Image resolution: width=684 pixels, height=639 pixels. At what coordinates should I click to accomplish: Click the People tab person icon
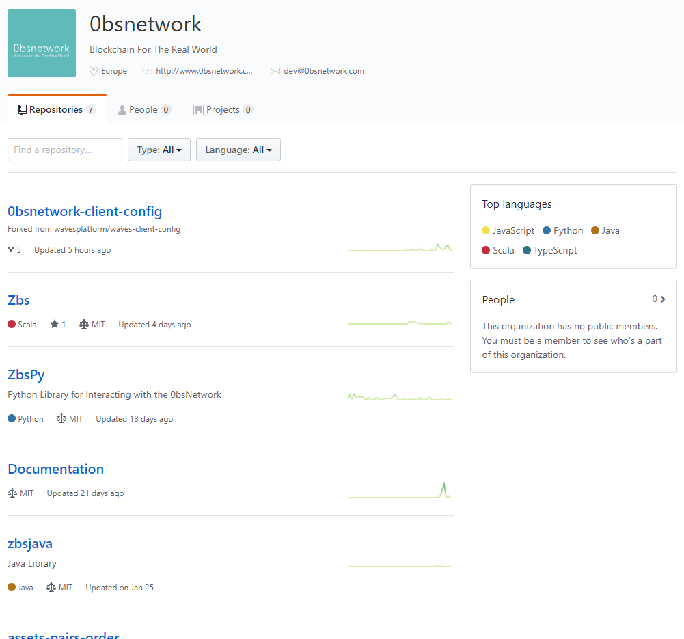[122, 110]
